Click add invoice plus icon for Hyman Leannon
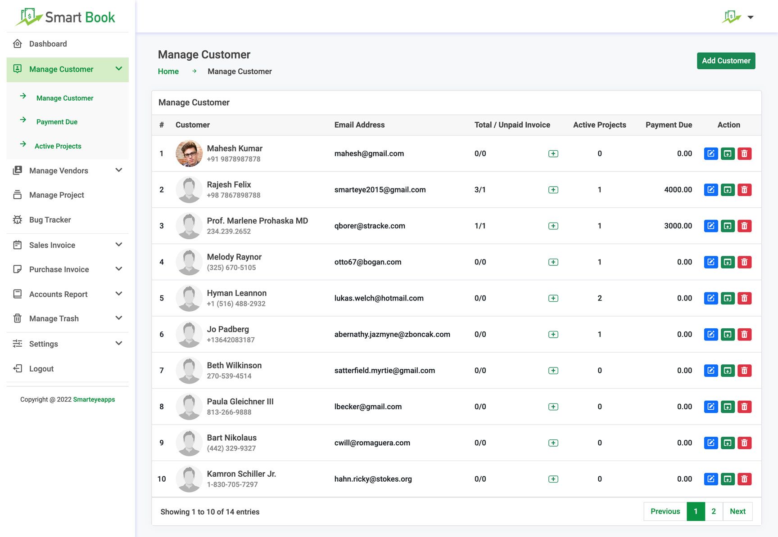This screenshot has width=778, height=537. tap(553, 298)
